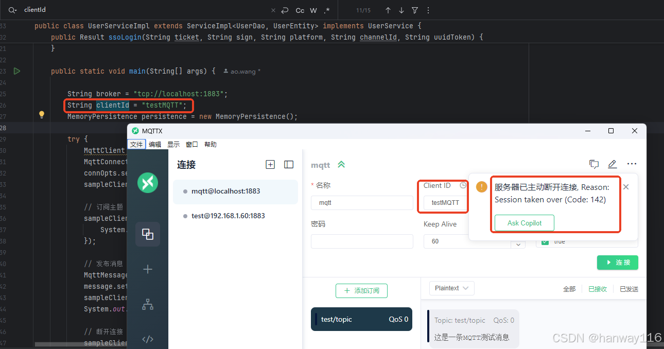The image size is (664, 349).
Task: Click the green 连接 connect button
Action: 617,262
